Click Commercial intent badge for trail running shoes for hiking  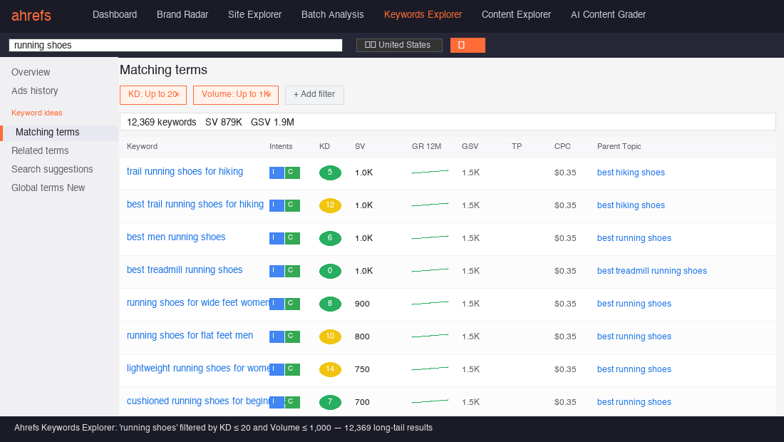click(x=292, y=173)
